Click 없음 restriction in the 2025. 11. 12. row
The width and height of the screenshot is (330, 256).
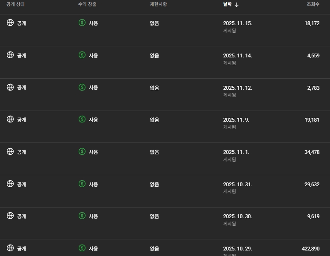(x=154, y=88)
